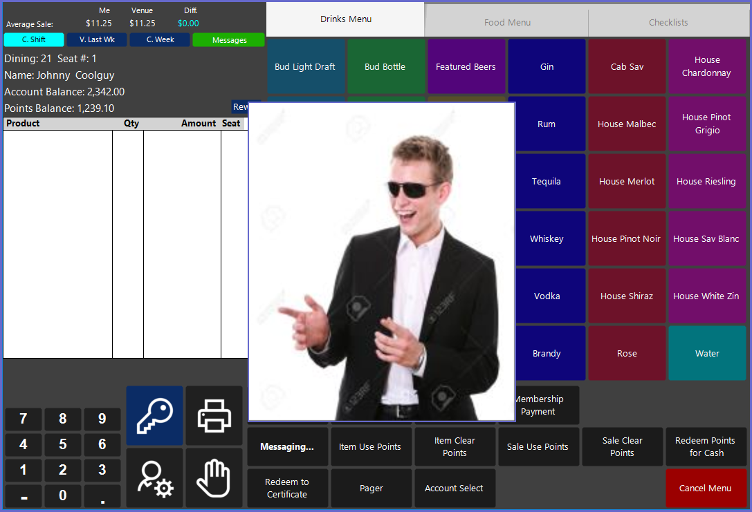Toggle V. Last Wk comparison view
Image resolution: width=752 pixels, height=512 pixels.
tap(97, 40)
